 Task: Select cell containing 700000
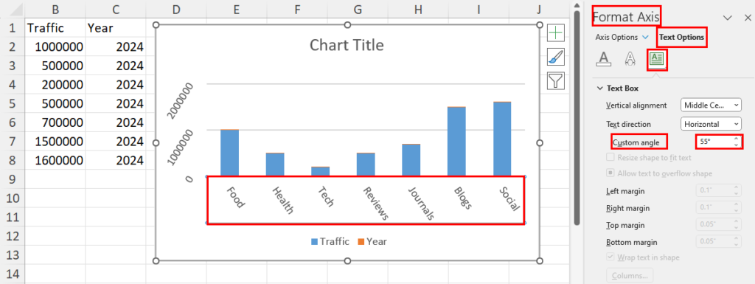pos(55,122)
